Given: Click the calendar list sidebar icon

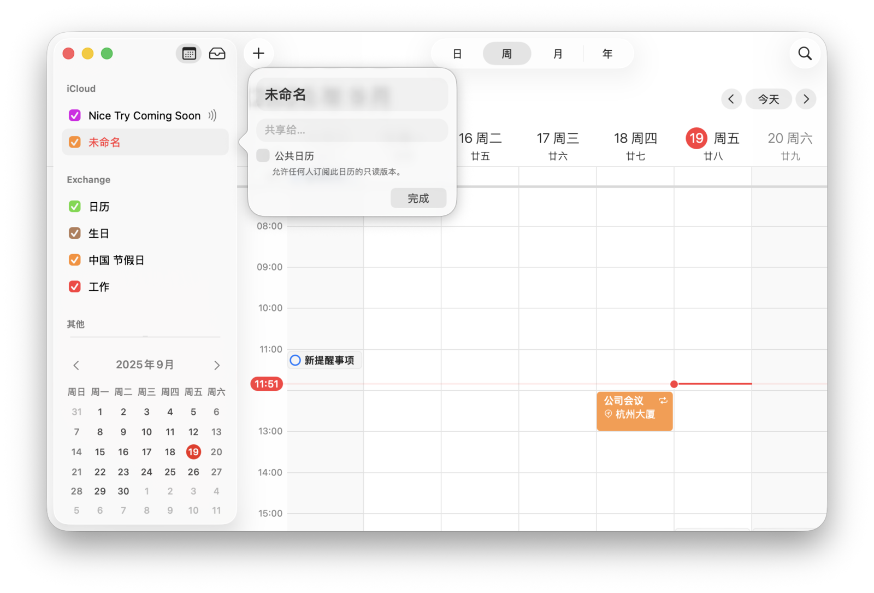Looking at the screenshot, I should (189, 54).
